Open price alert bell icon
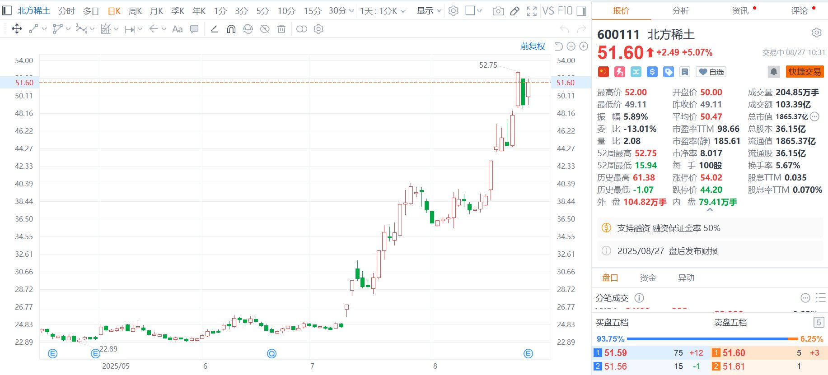Image resolution: width=828 pixels, height=375 pixels. (774, 72)
